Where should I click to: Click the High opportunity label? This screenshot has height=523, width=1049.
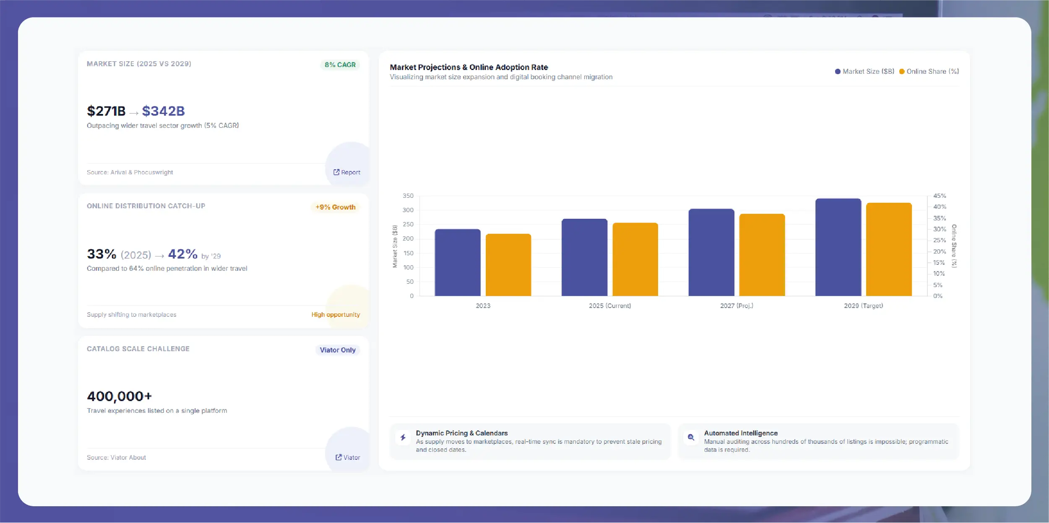point(336,315)
